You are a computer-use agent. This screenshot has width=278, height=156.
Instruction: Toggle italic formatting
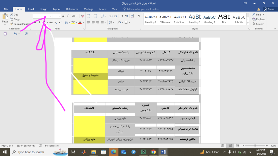pyautogui.click(x=39, y=22)
